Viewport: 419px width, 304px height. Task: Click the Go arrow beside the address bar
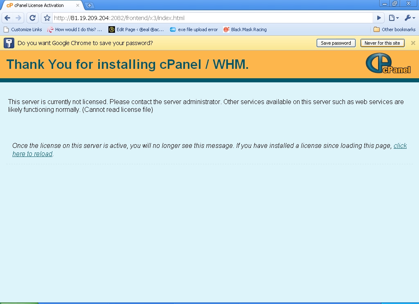pyautogui.click(x=379, y=18)
